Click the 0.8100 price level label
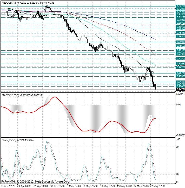185x188 pixels. coord(180,20)
